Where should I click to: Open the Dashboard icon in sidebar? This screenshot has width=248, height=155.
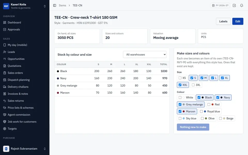(x=5, y=22)
